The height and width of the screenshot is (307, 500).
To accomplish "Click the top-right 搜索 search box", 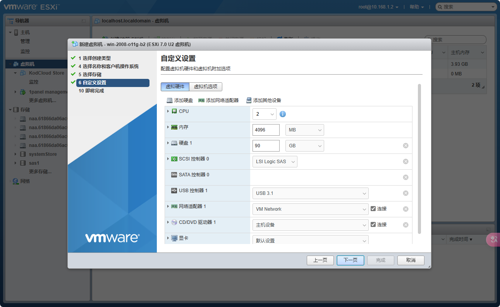I will point(466,7).
